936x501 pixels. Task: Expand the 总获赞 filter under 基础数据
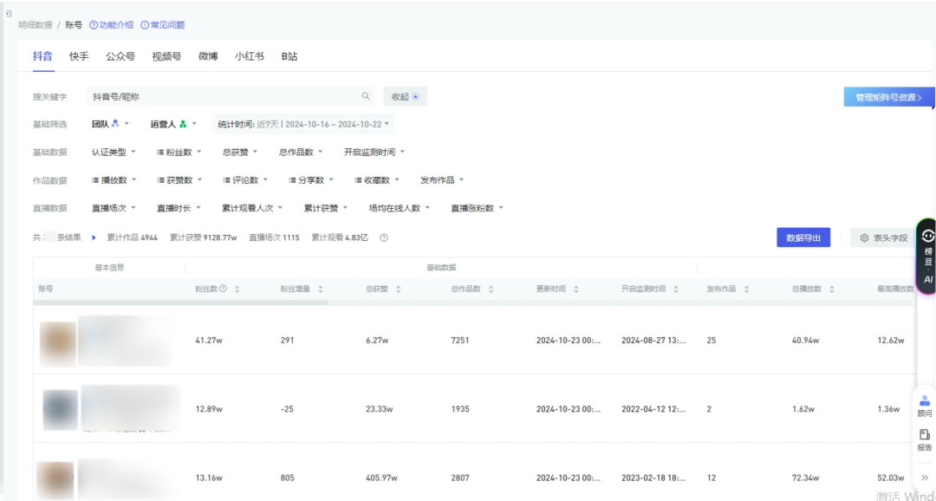(x=240, y=153)
